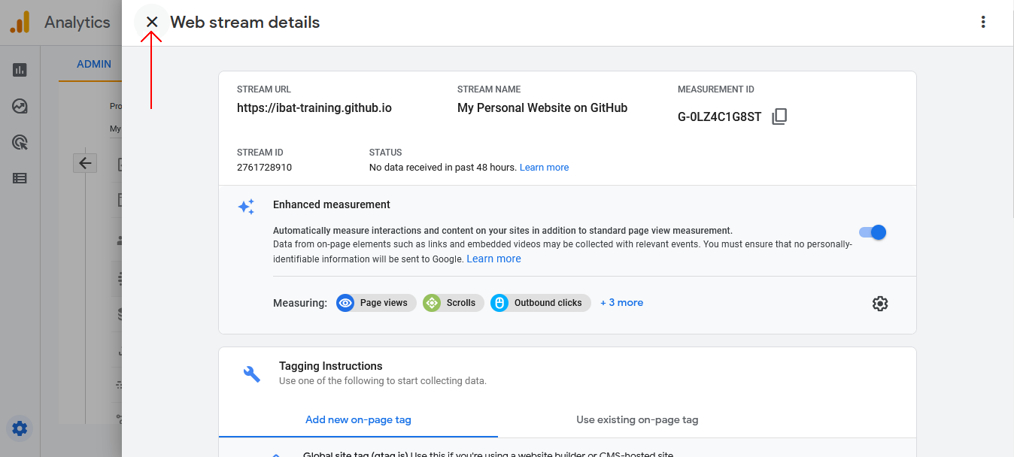Image resolution: width=1014 pixels, height=457 pixels.
Task: Switch to Add new on-page tag tab
Action: [x=358, y=420]
